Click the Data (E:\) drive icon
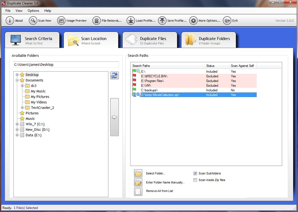 point(22,135)
